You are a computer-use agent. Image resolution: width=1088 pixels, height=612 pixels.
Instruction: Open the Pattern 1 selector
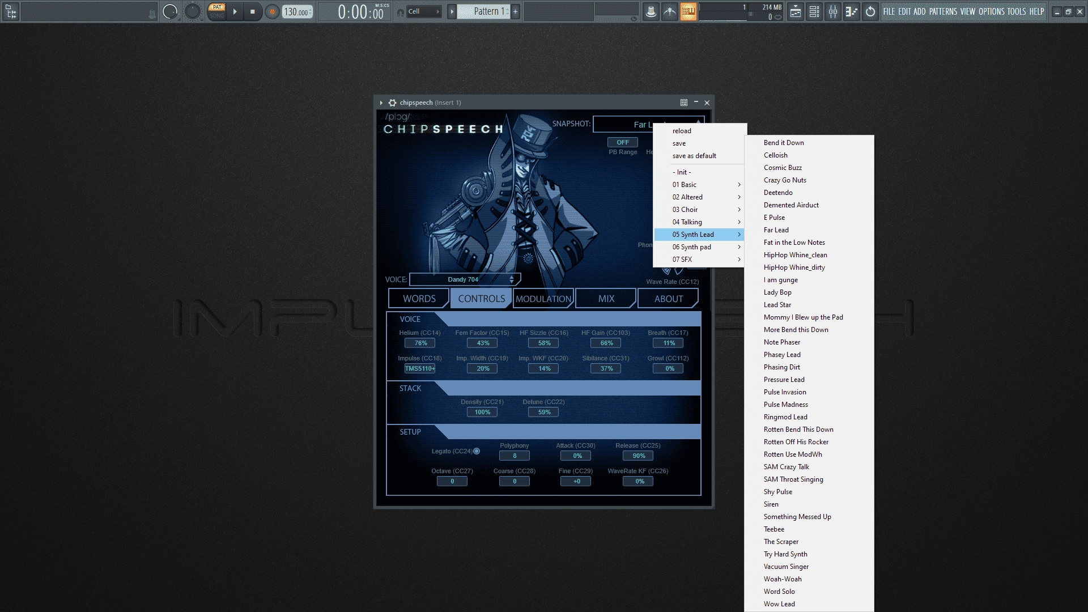click(x=484, y=11)
